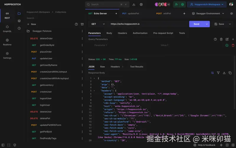Open collections help icon
236x148 pixels.
click(76, 24)
